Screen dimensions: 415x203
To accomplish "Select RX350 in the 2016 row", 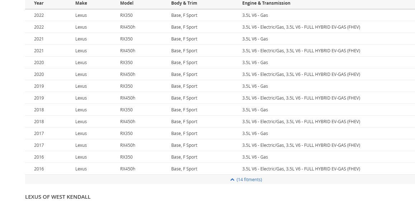I will click(x=126, y=157).
